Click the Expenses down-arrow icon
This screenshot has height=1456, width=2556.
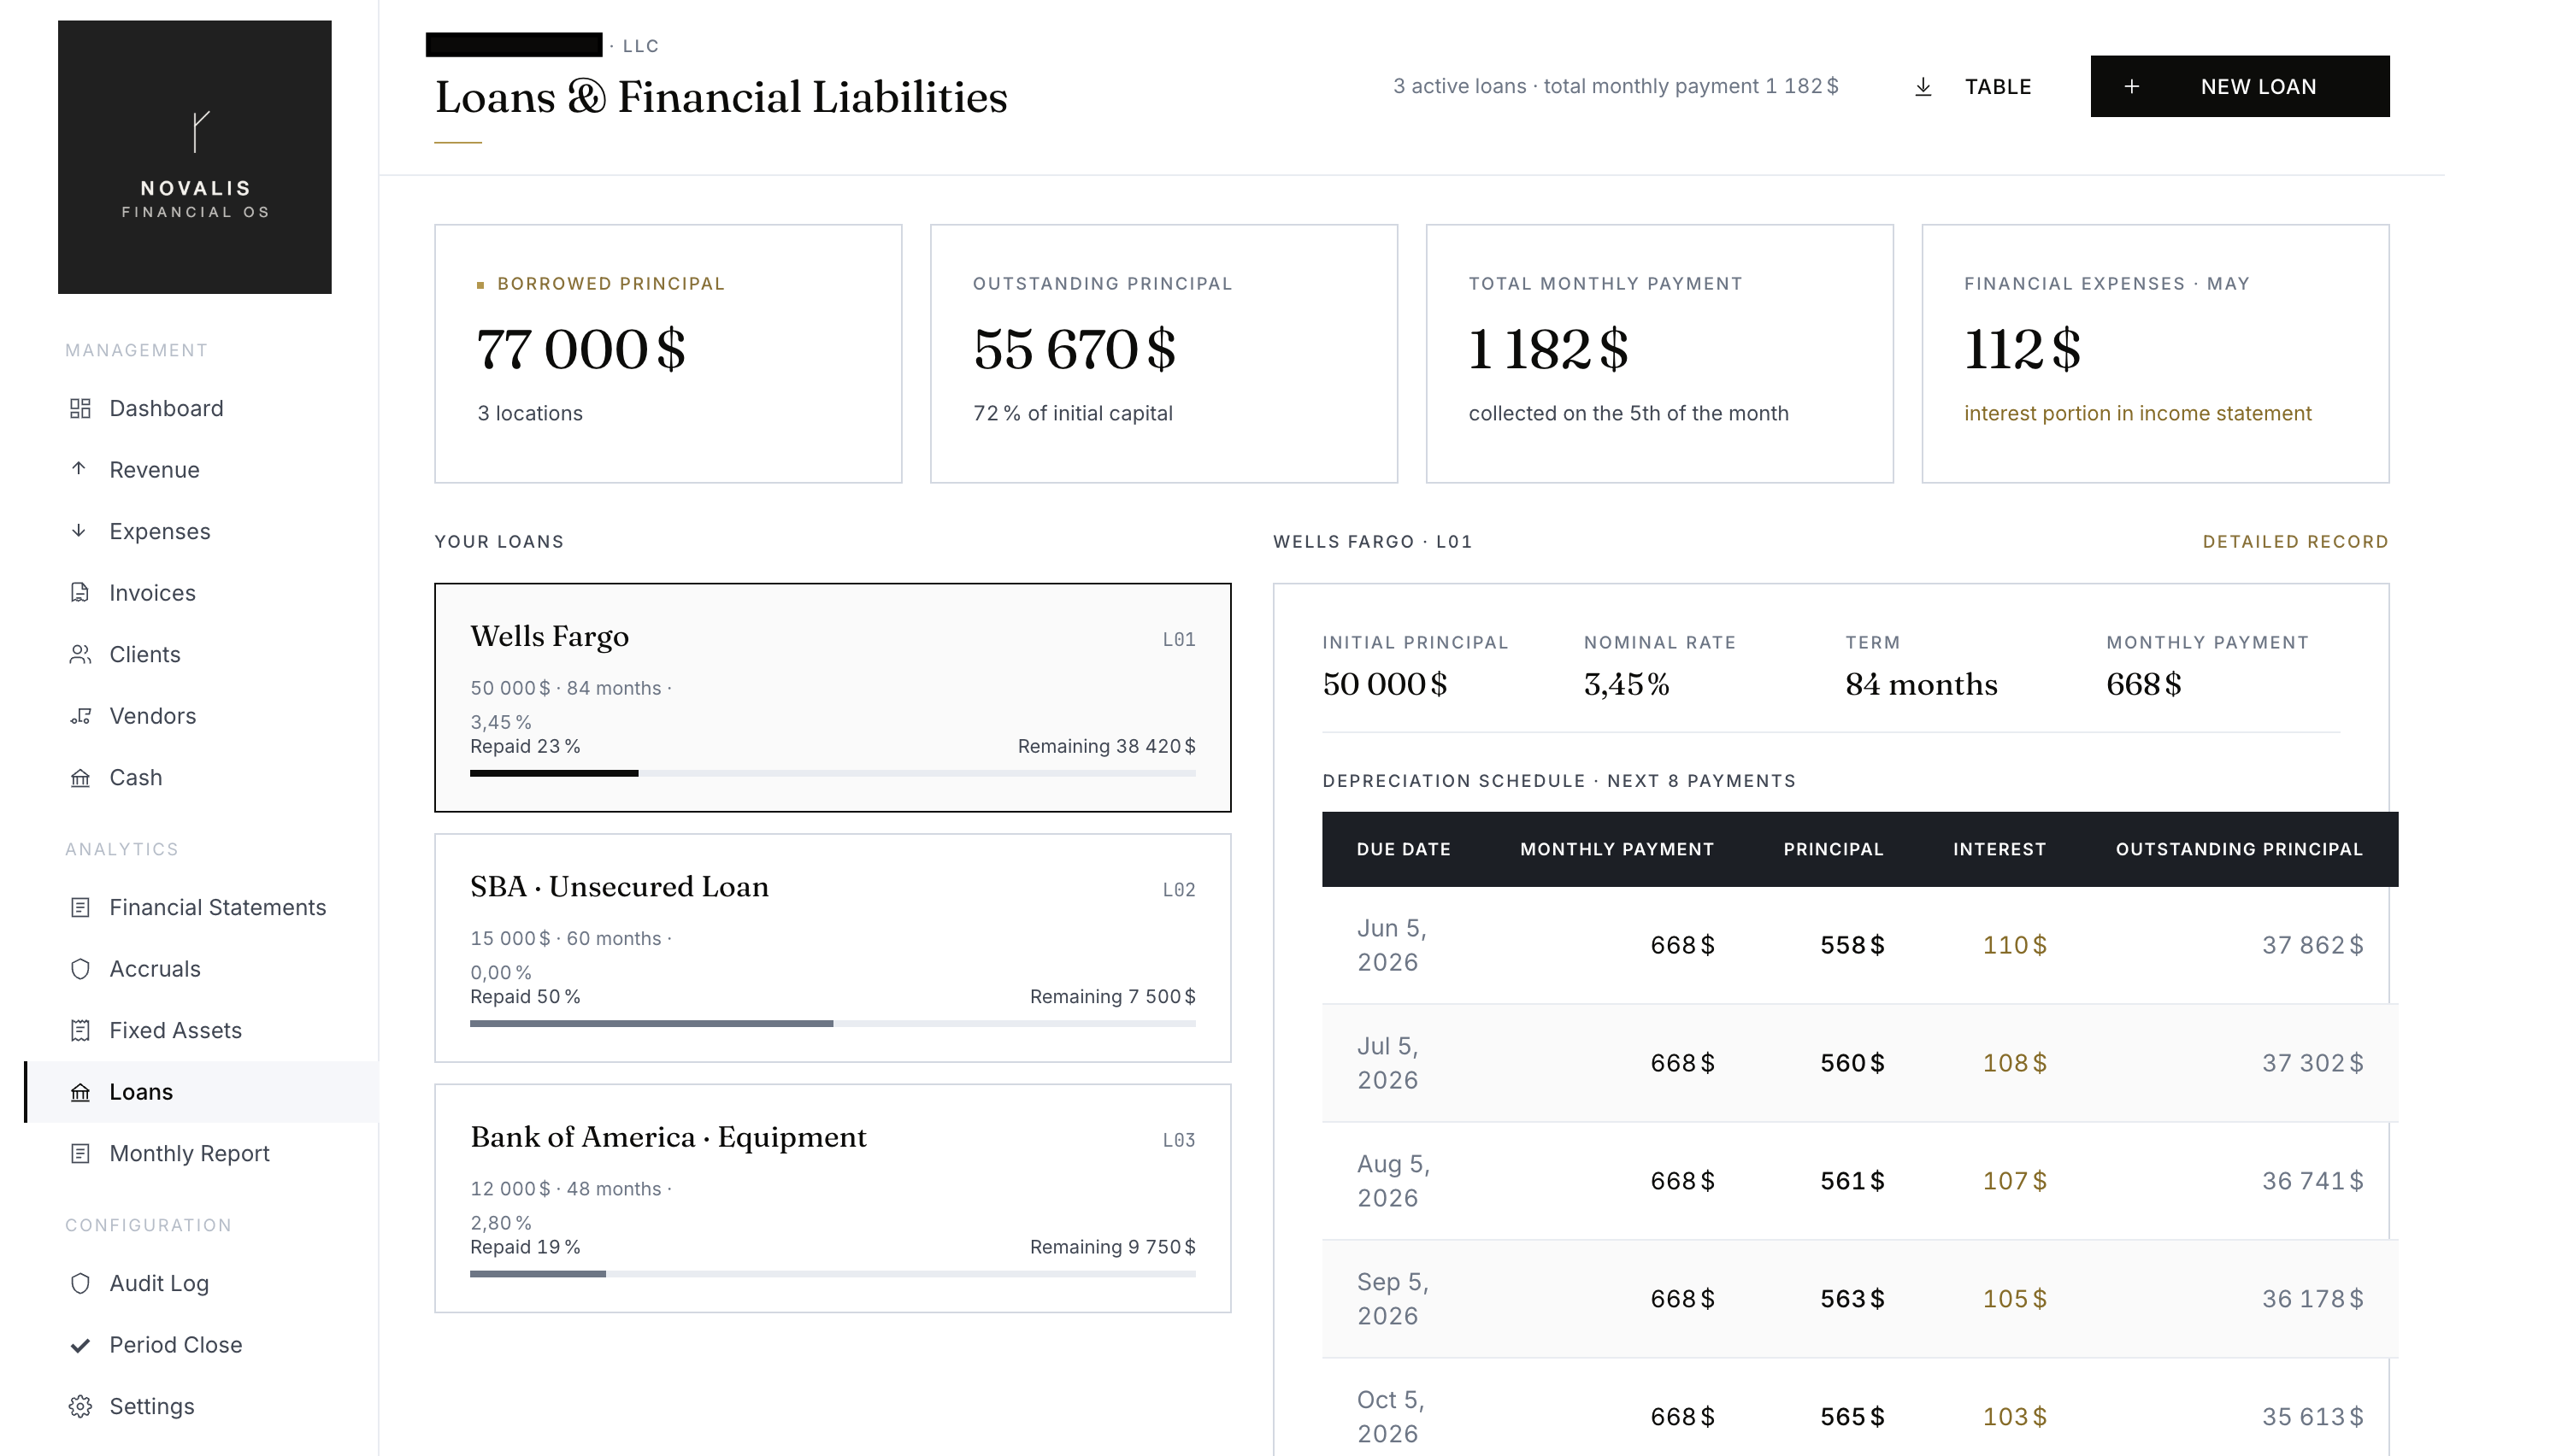(80, 531)
